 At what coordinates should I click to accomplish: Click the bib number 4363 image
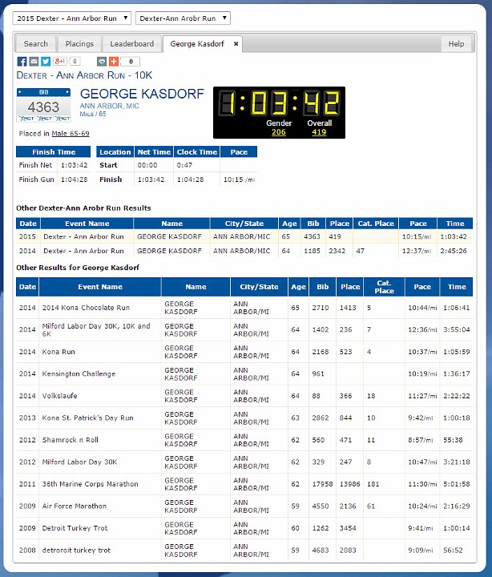(43, 106)
